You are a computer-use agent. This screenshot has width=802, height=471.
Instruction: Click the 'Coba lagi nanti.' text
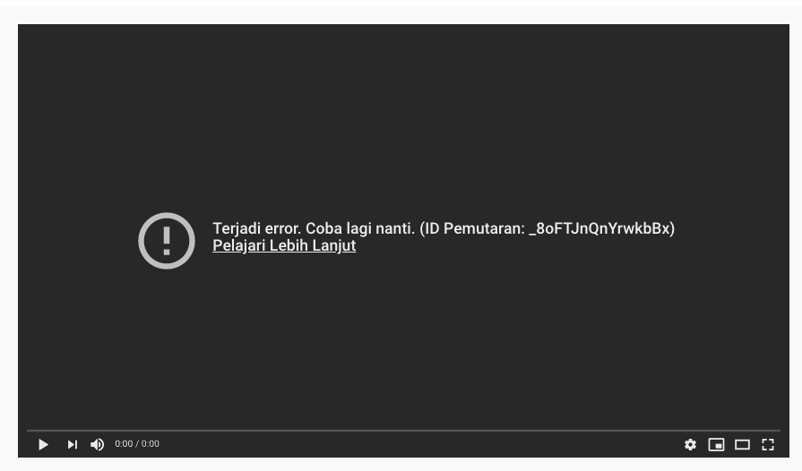click(360, 227)
